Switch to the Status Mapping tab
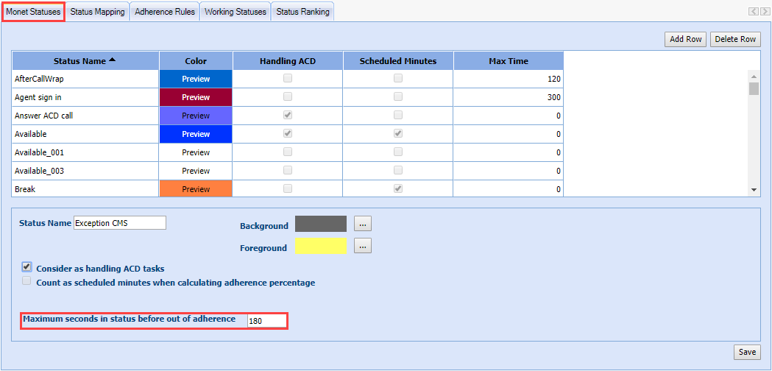 [97, 12]
